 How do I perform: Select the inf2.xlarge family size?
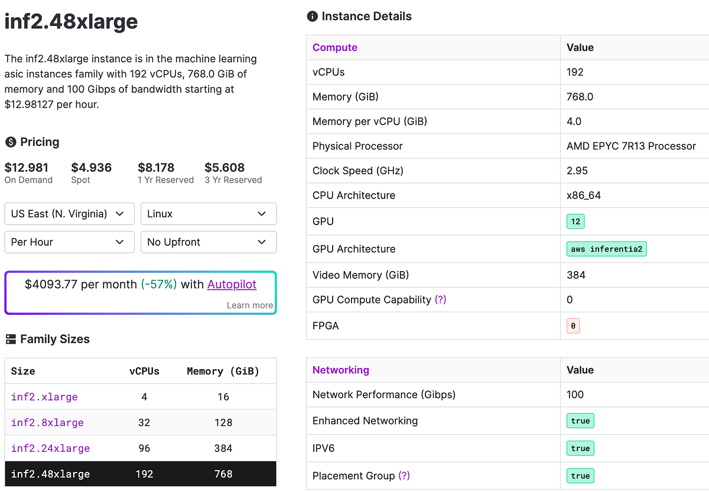44,397
